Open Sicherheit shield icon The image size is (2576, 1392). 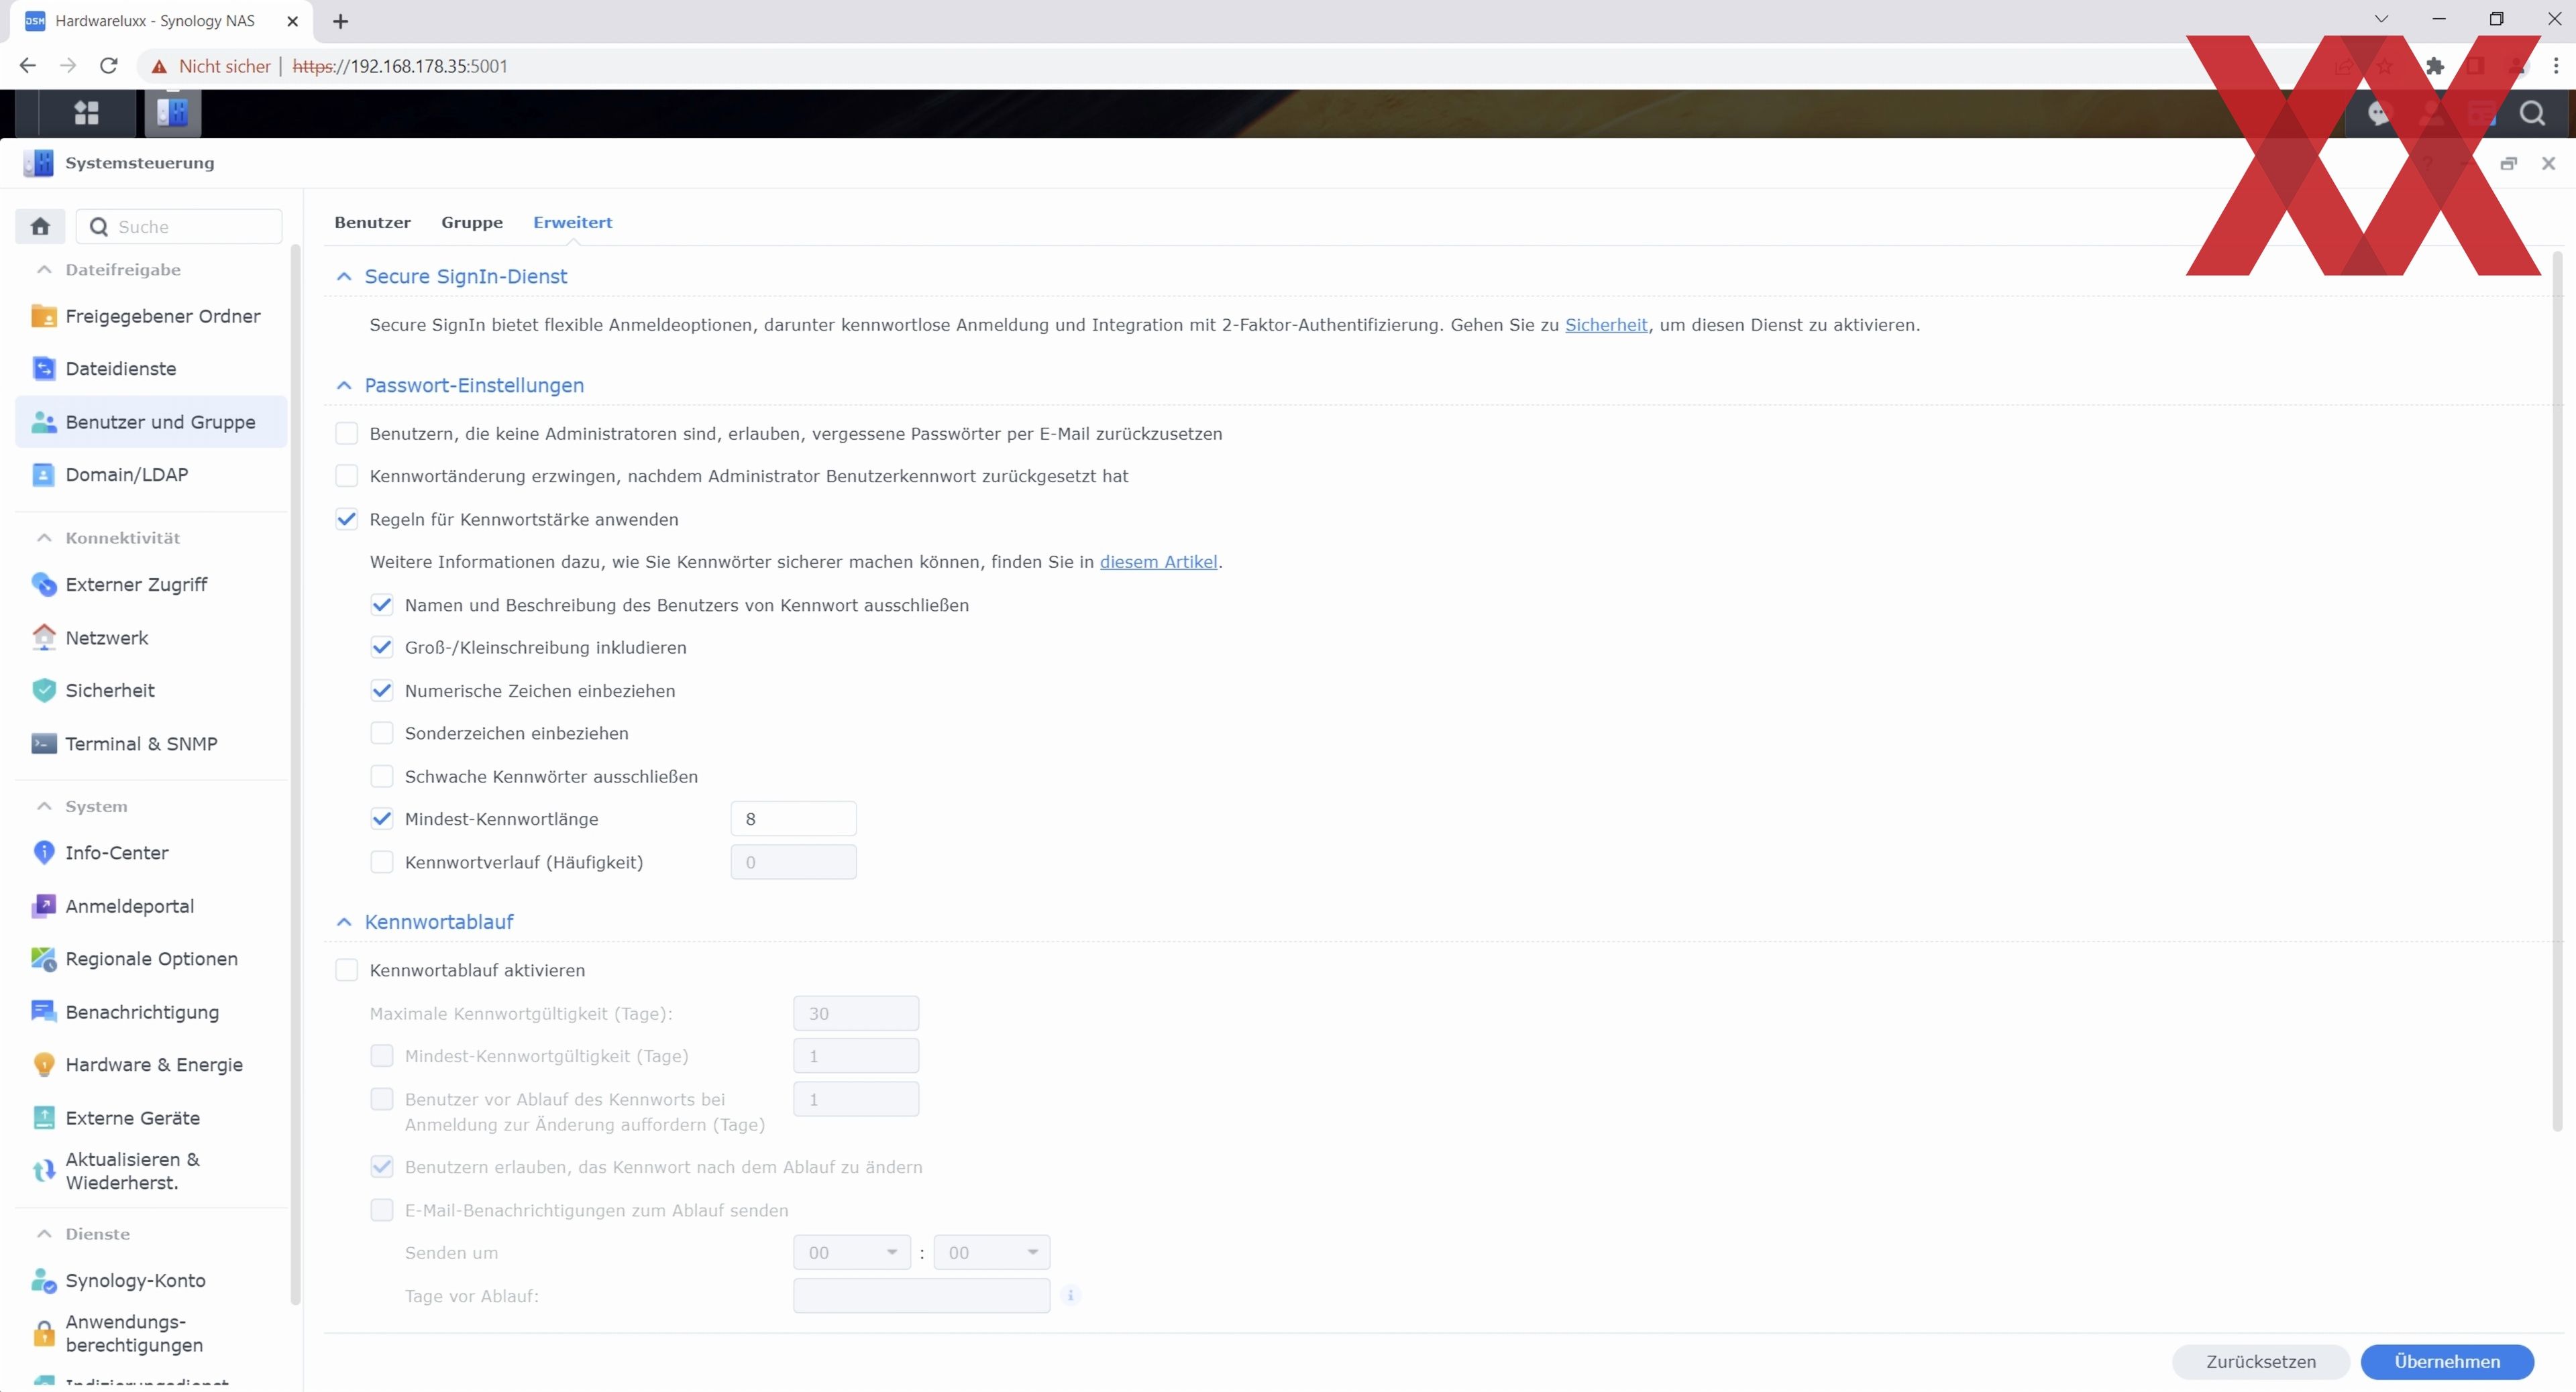coord(44,691)
